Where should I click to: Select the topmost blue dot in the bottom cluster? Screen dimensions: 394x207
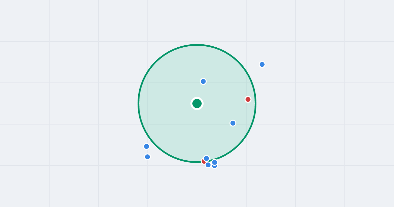tap(206, 158)
